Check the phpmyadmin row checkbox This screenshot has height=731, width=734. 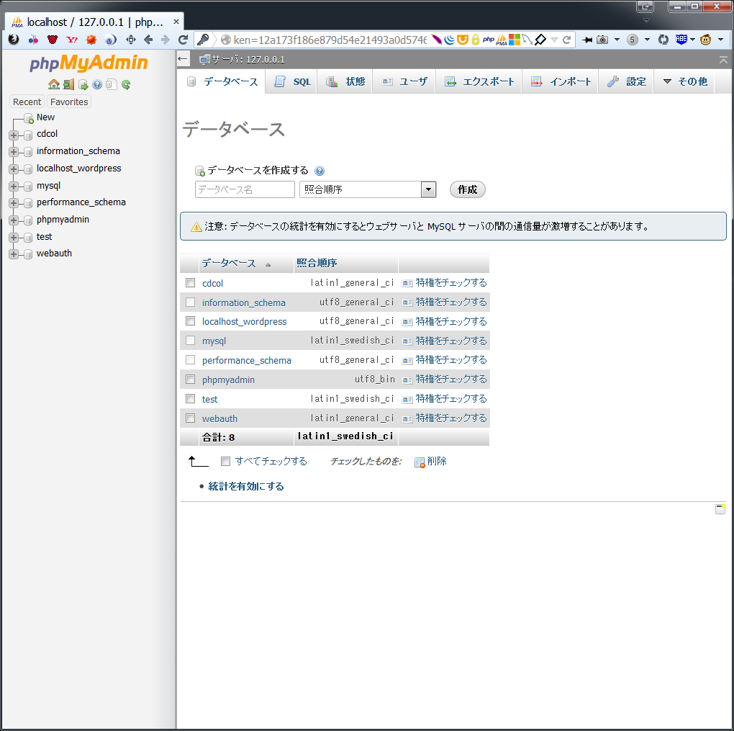191,379
